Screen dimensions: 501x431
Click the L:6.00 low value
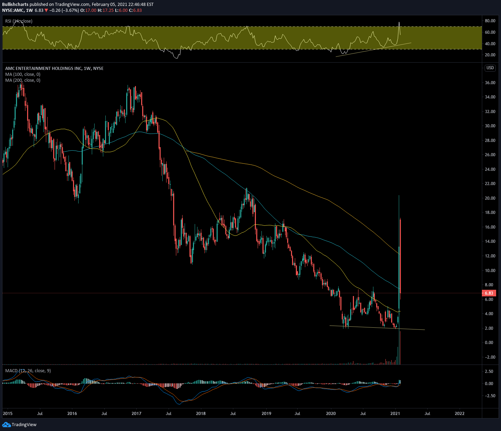[121, 10]
